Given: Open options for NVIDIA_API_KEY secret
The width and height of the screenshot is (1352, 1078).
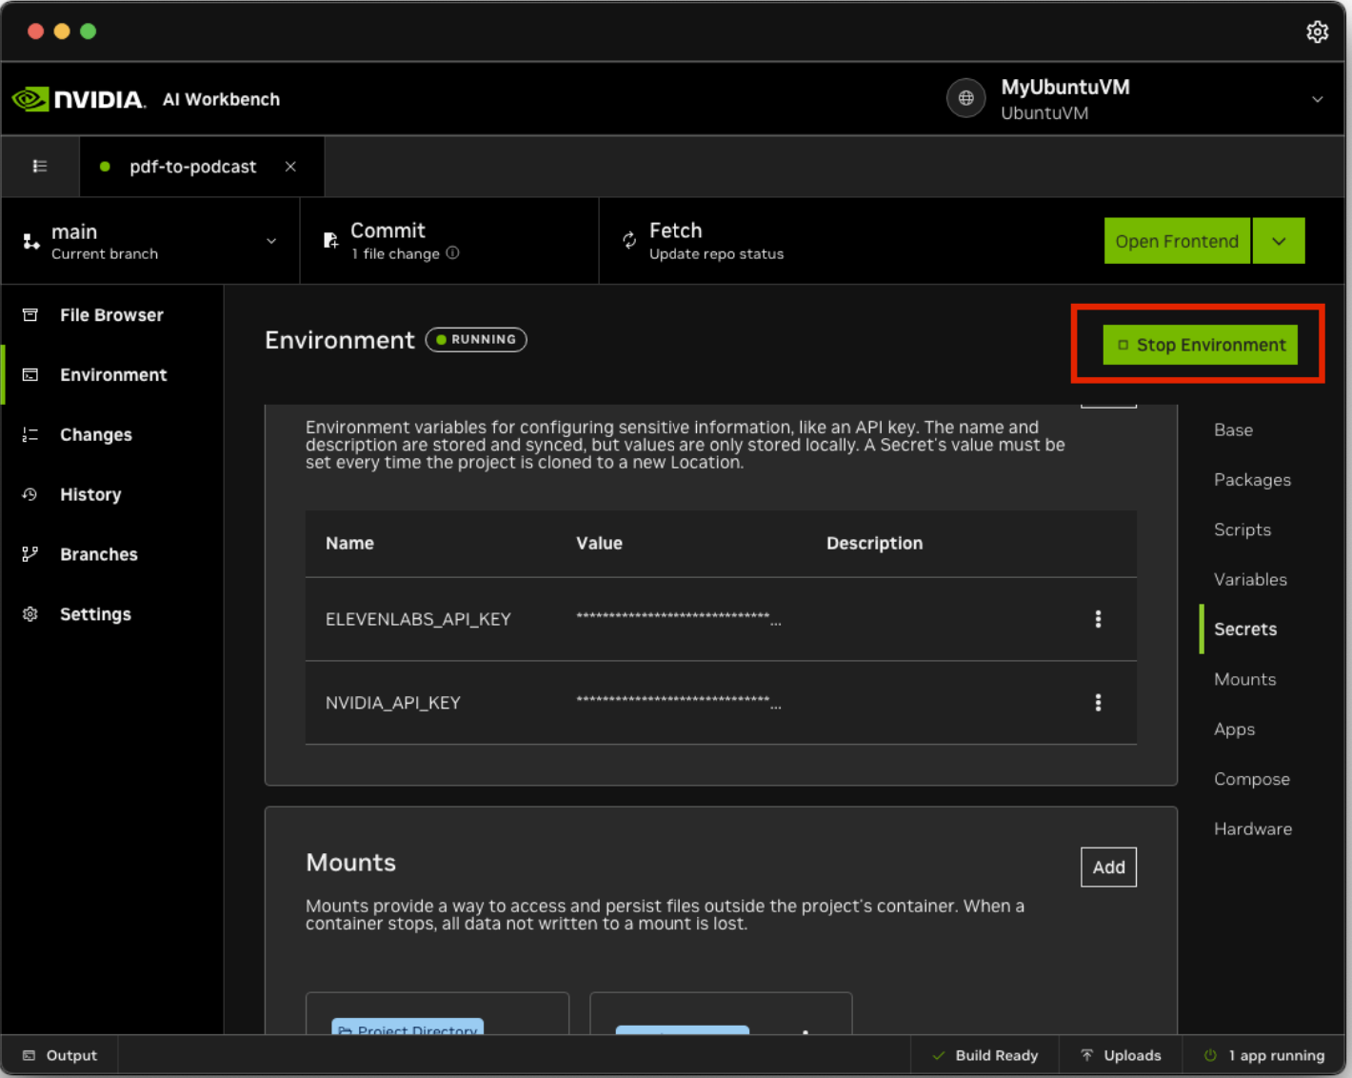Looking at the screenshot, I should [x=1098, y=703].
